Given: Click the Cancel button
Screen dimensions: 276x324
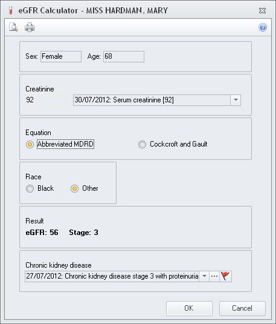Looking at the screenshot, I should (x=242, y=308).
